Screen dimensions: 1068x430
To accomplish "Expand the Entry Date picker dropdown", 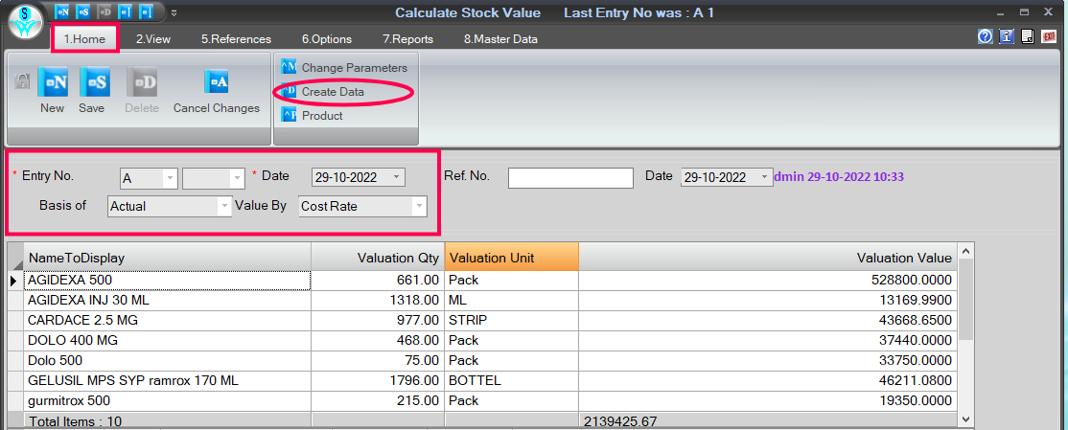I will point(397,177).
